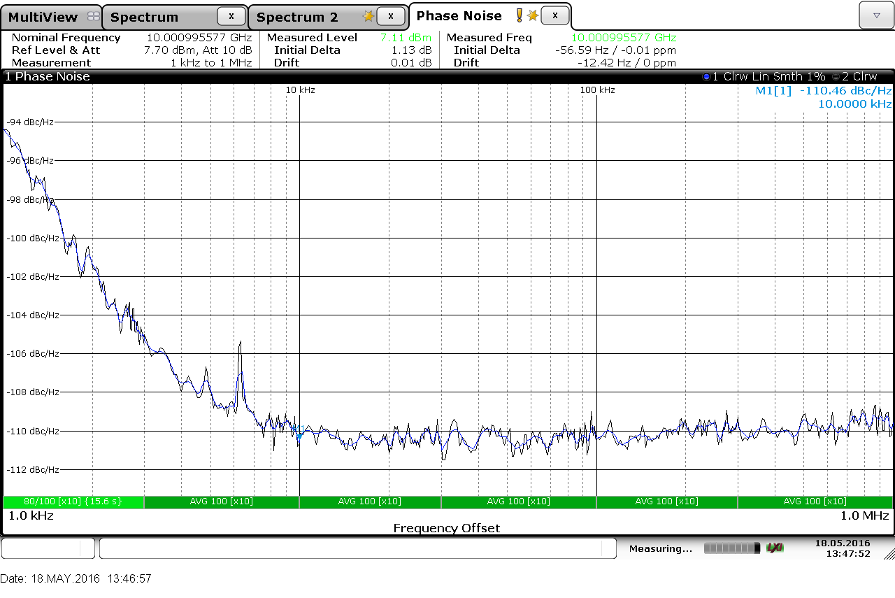Click the star icon on Spectrum 2 tab
Viewport: 895px width, 598px height.
368,16
